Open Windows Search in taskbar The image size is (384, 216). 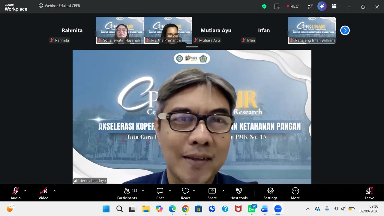coord(119,209)
